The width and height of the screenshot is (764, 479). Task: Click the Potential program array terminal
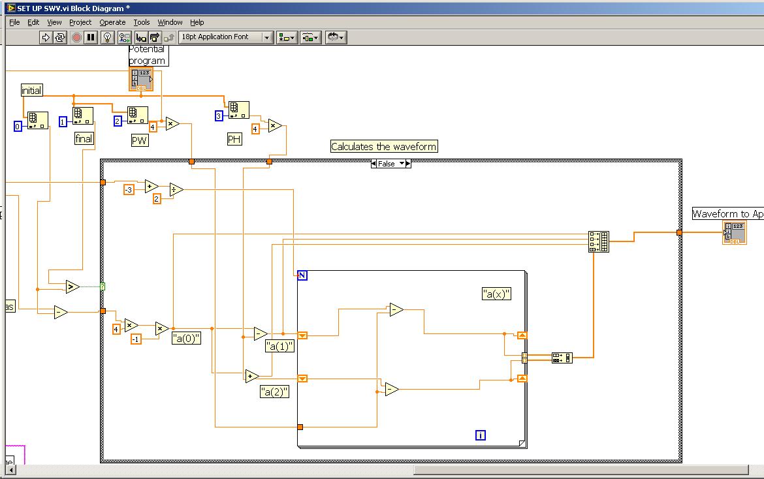coord(142,79)
